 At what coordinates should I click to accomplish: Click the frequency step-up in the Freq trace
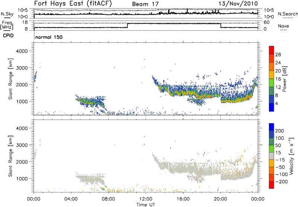pos(127,25)
